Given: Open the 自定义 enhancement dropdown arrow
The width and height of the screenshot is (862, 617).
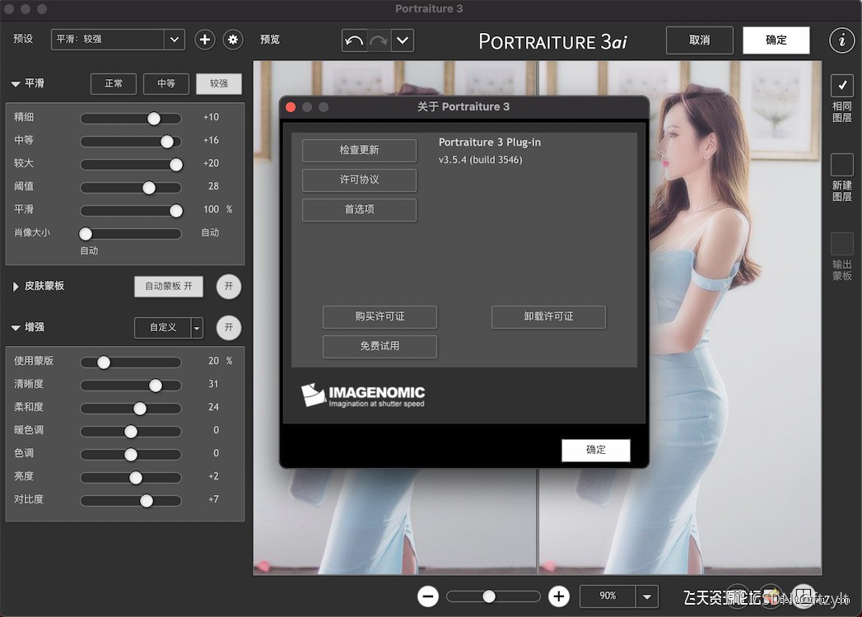Looking at the screenshot, I should 197,329.
